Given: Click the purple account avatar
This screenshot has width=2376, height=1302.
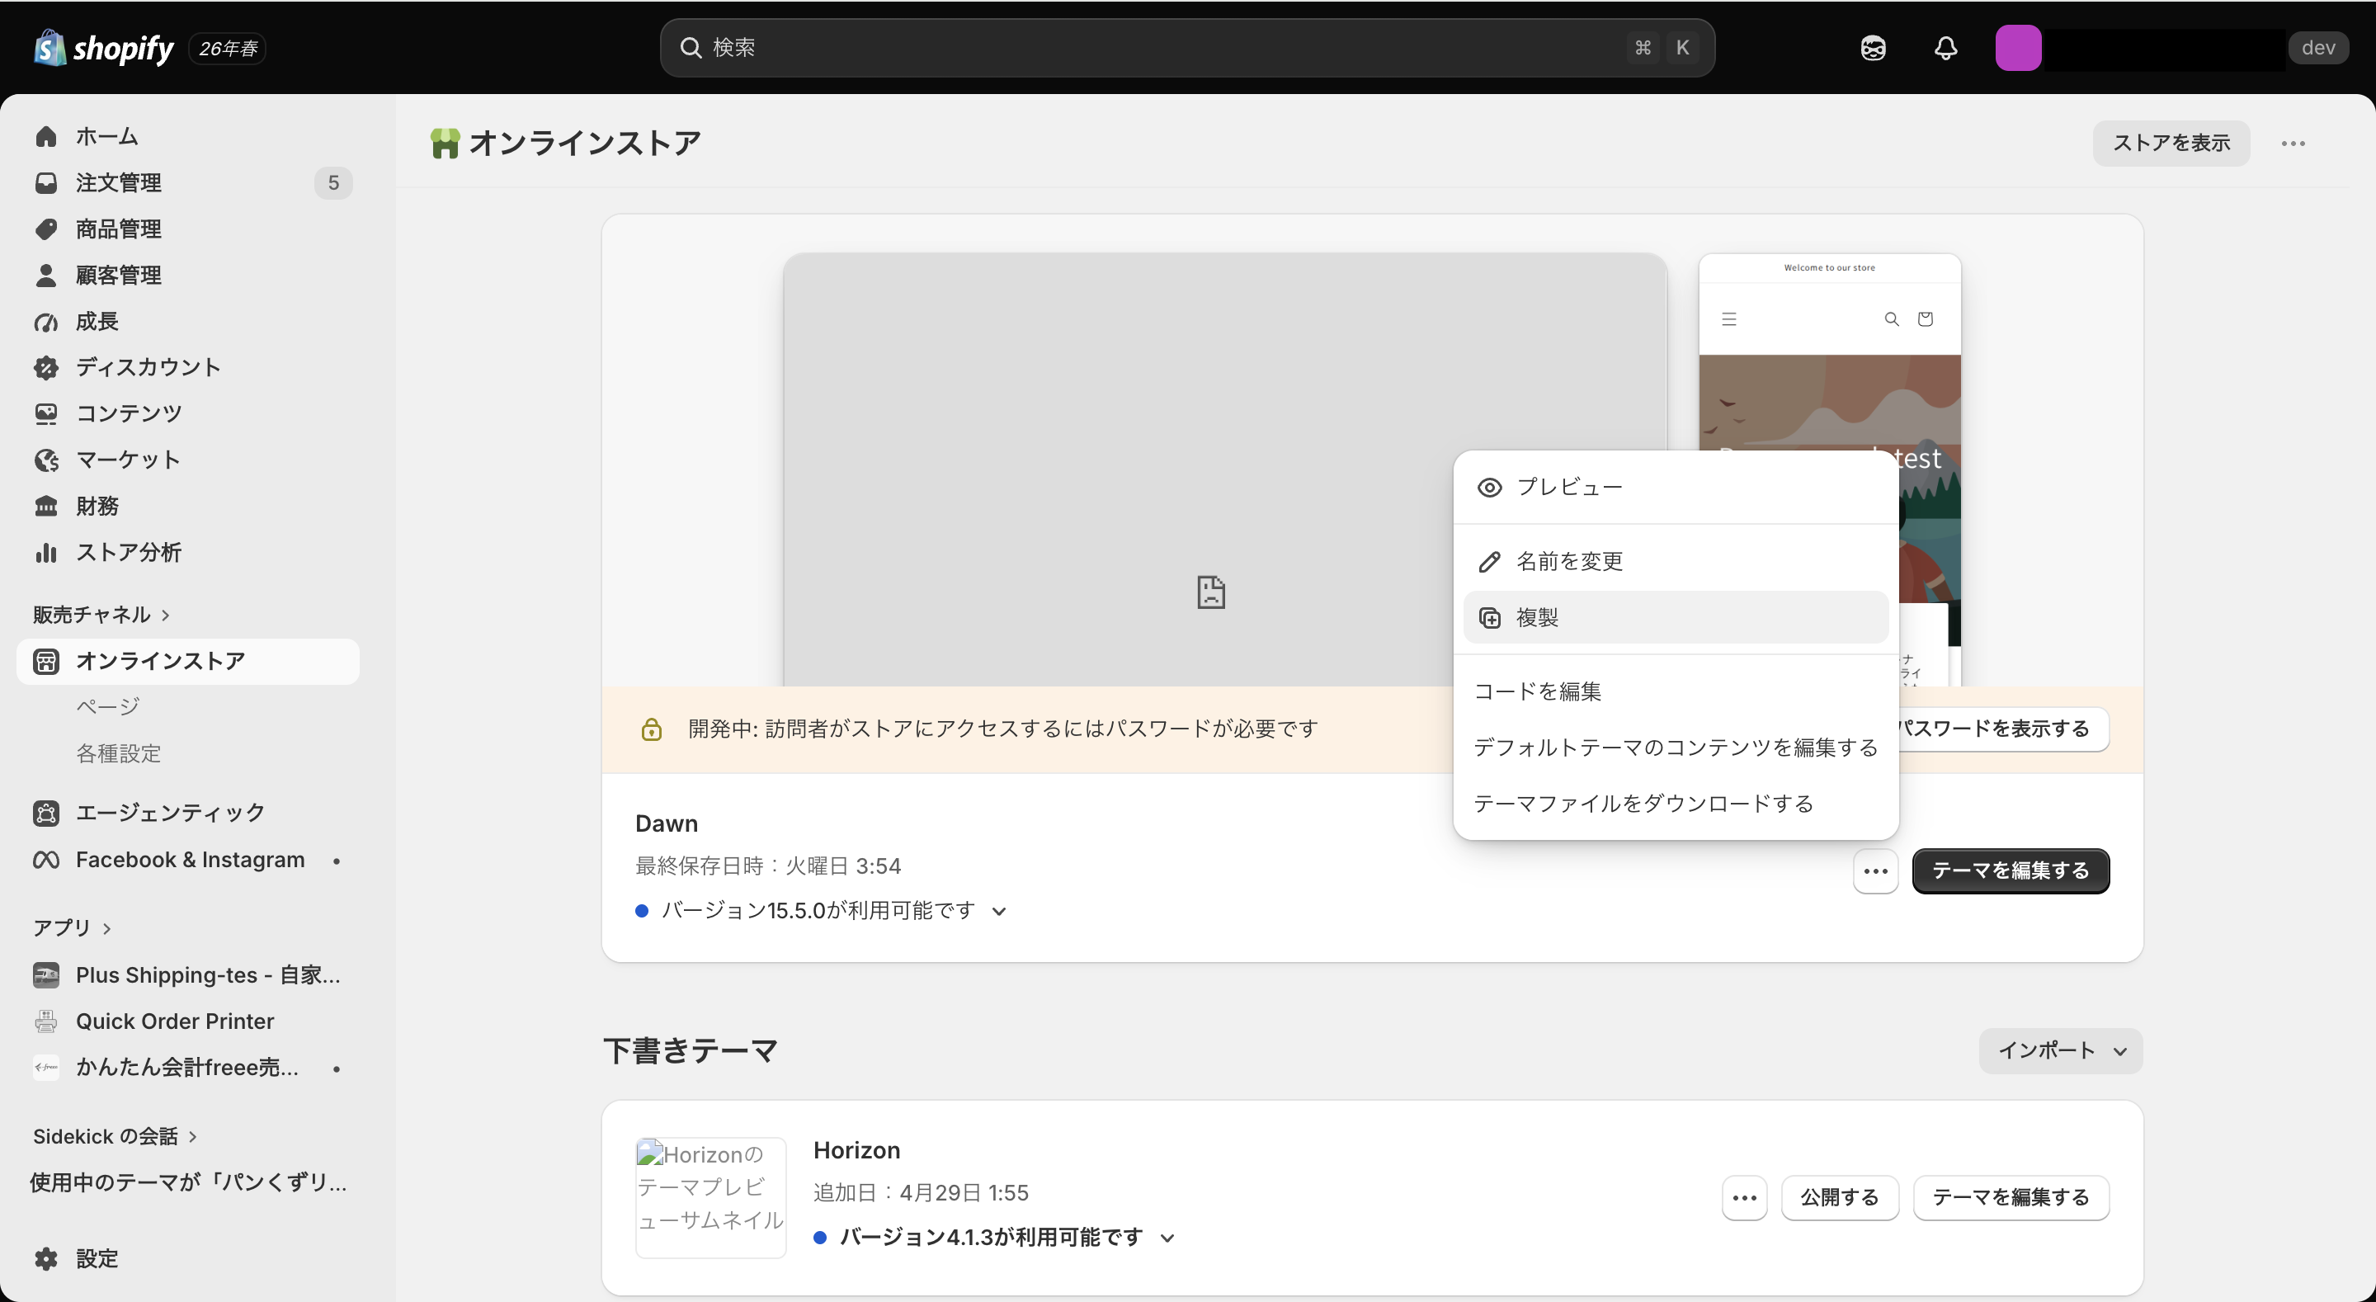Looking at the screenshot, I should [2017, 48].
